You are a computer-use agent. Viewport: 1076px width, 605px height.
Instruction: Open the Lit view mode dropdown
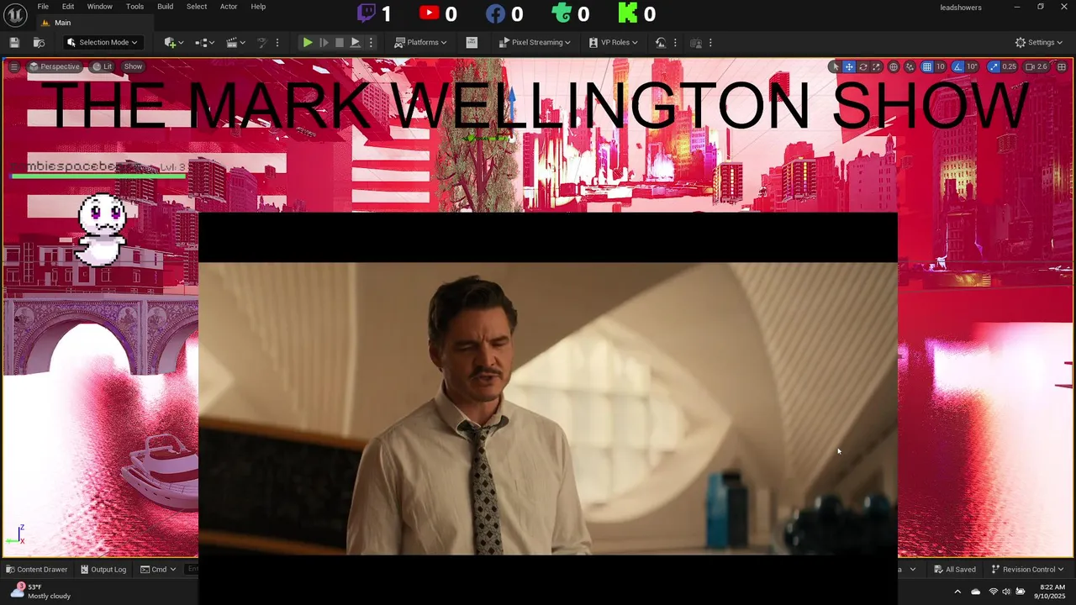tap(103, 66)
